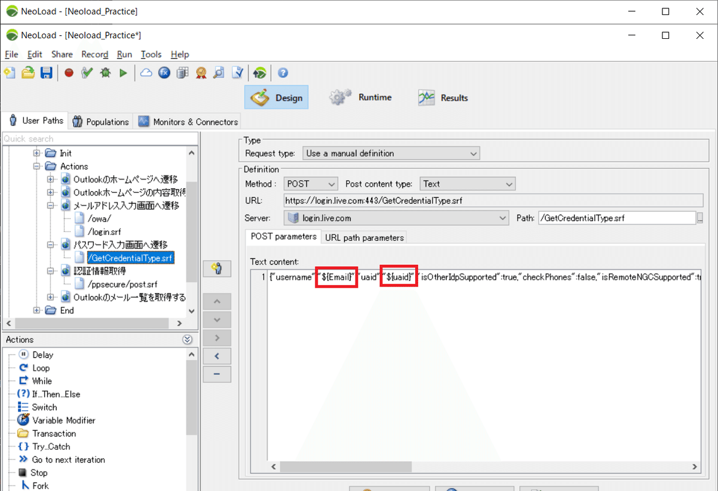Open the blue fx variables icon

coord(165,73)
